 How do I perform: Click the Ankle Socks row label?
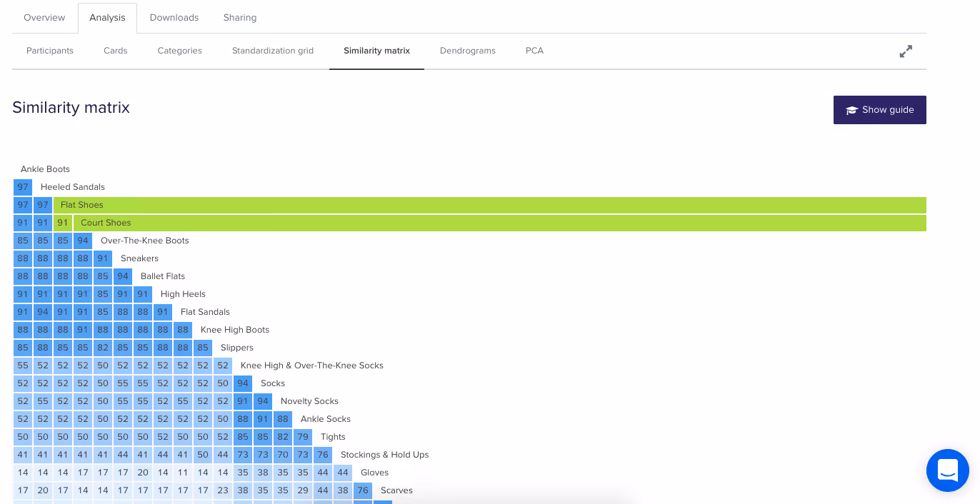point(326,419)
